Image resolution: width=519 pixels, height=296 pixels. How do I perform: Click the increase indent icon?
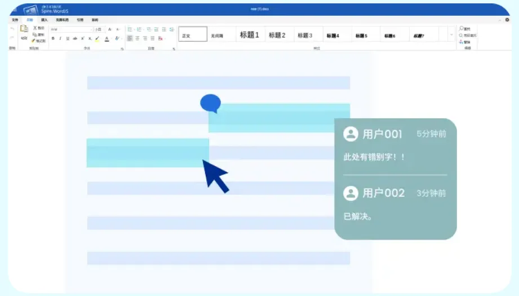tap(164, 29)
